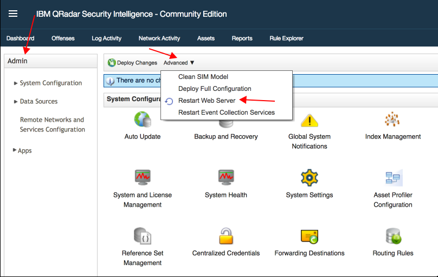
Task: Open Remote Networks and Services Configuration
Action: click(x=52, y=124)
